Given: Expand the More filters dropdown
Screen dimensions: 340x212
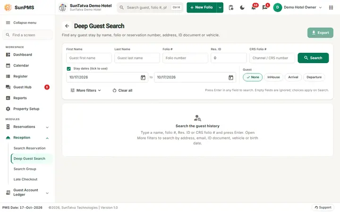Looking at the screenshot, I should [85, 90].
